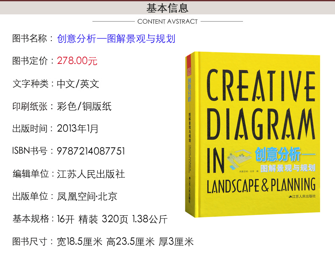Screen dimensions: 335x256
Task: Click the language value 中文/英文
Action: coord(78,83)
